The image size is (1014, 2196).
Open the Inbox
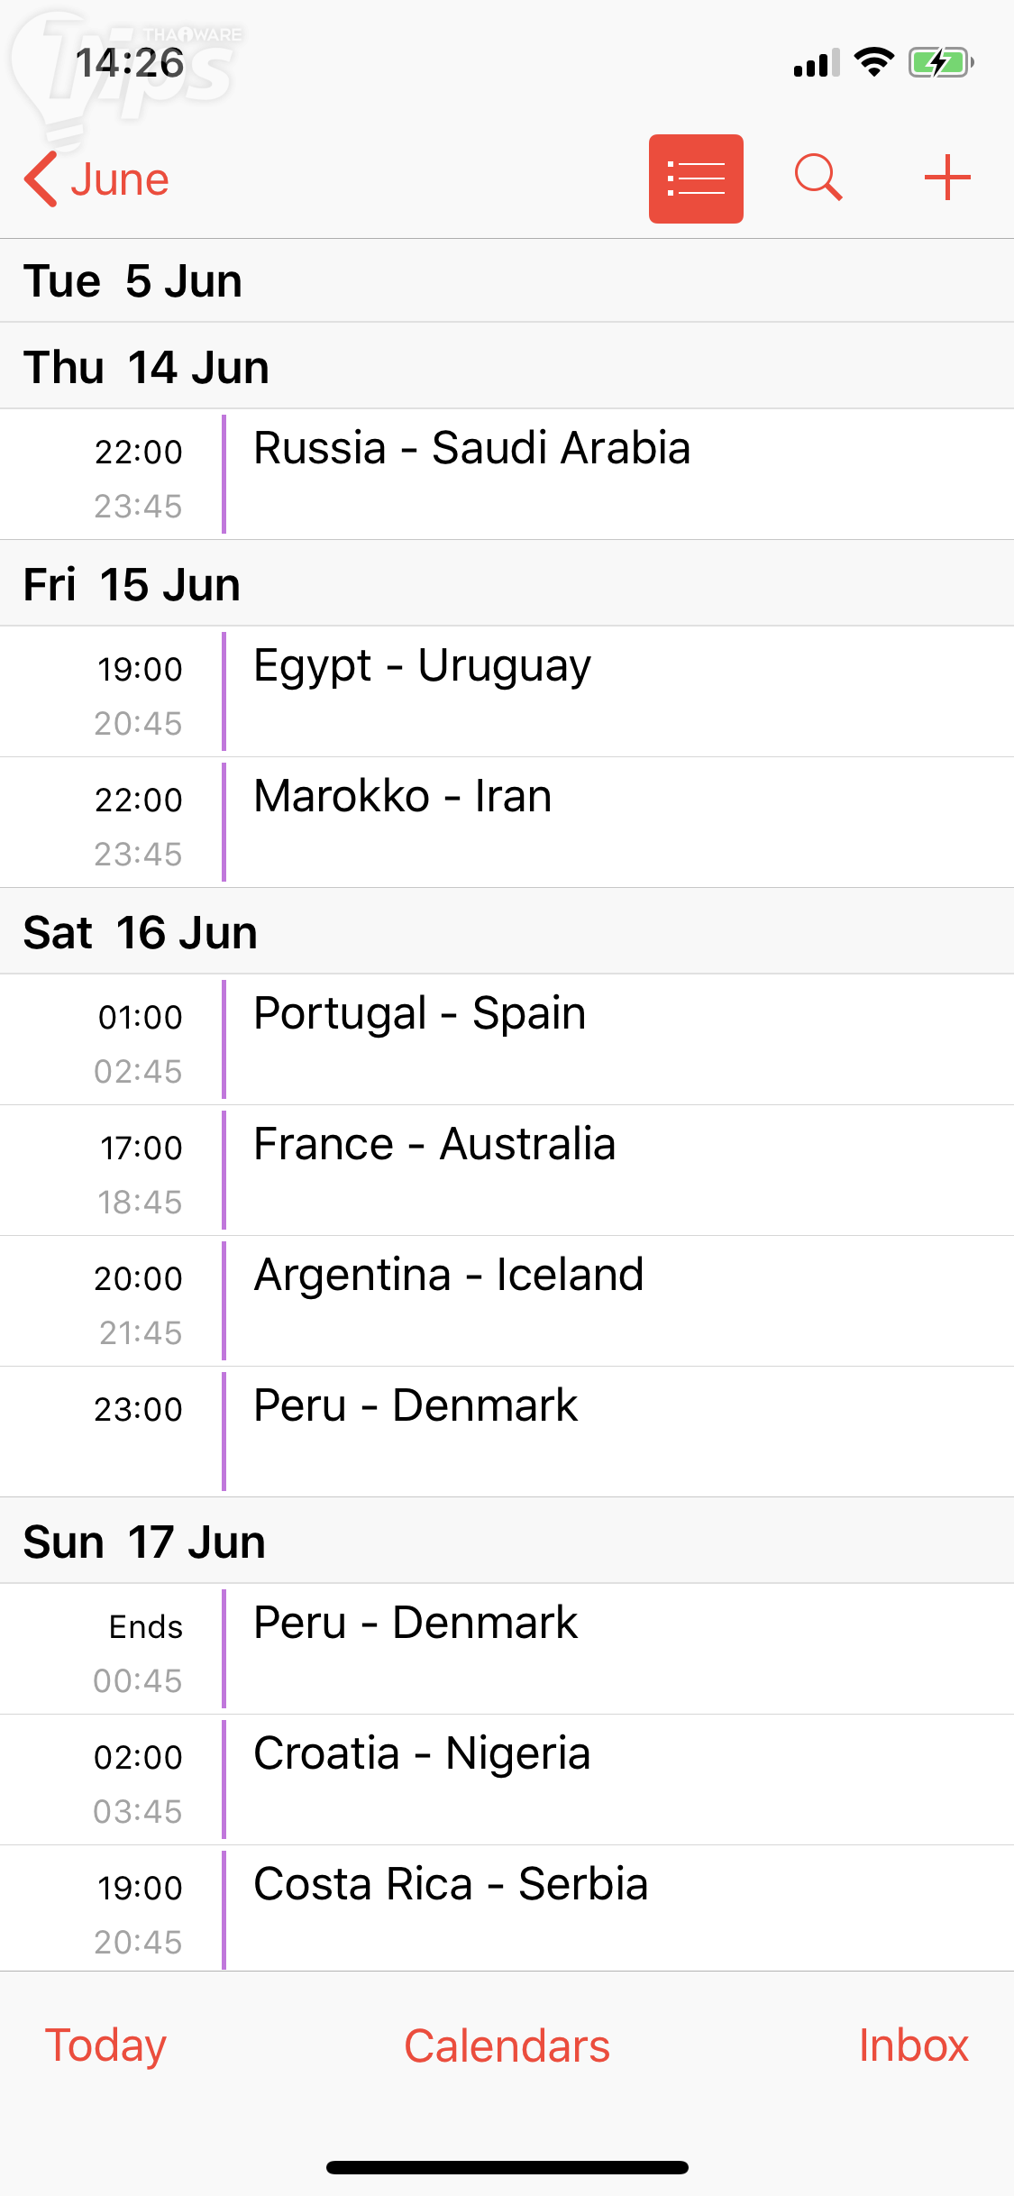(x=913, y=2045)
